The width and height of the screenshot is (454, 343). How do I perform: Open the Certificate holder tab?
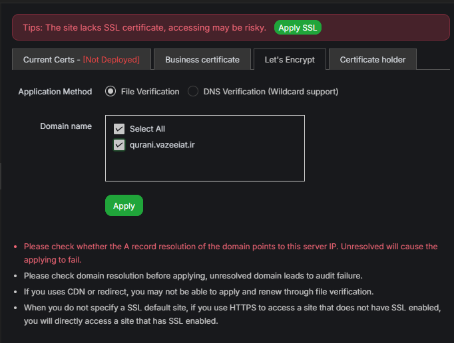pos(372,59)
